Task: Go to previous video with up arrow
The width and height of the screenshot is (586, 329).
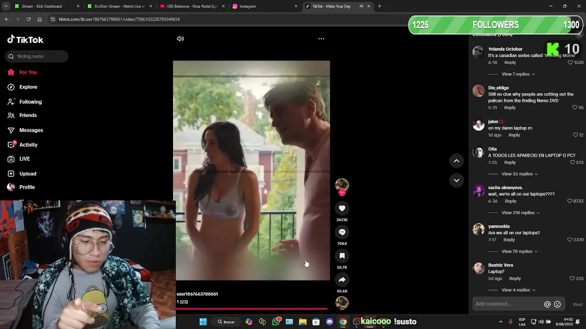Action: pos(456,161)
